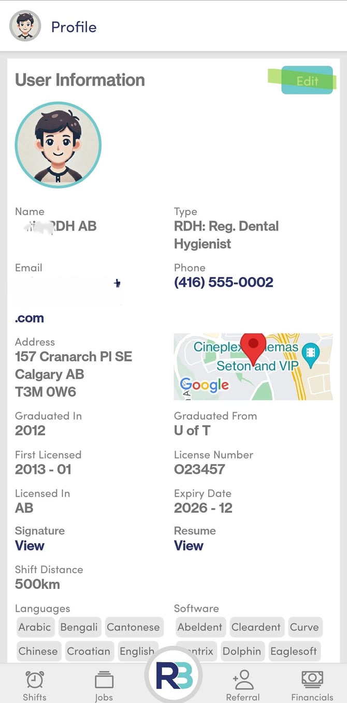The image size is (347, 703).
Task: Open the Financials money icon
Action: [312, 679]
